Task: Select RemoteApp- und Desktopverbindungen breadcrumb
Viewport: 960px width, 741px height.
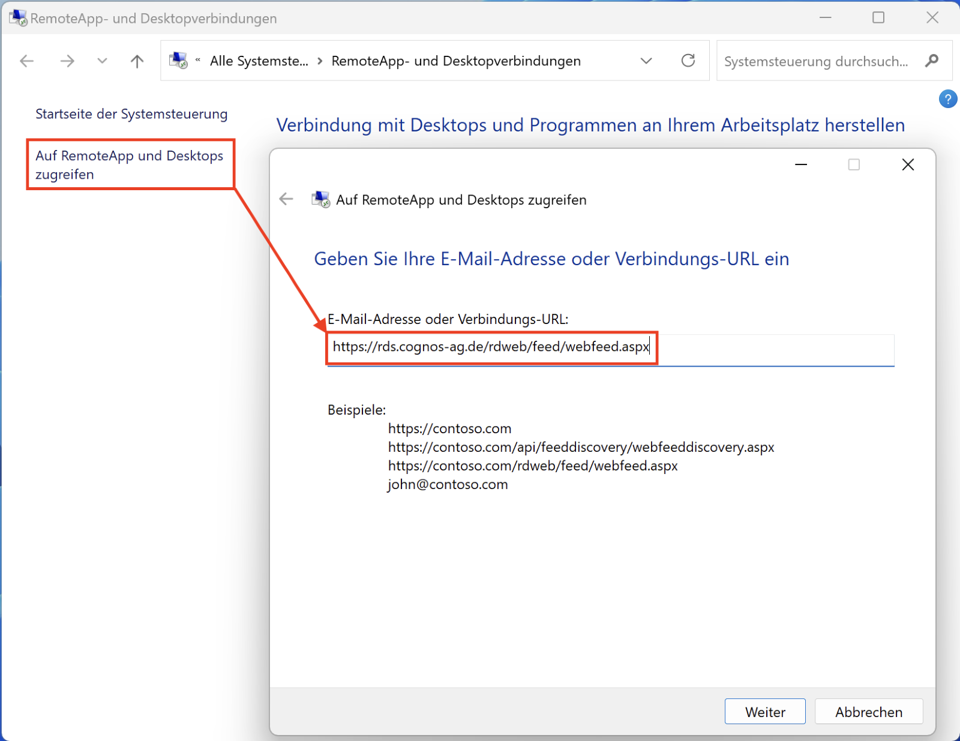Action: (456, 61)
